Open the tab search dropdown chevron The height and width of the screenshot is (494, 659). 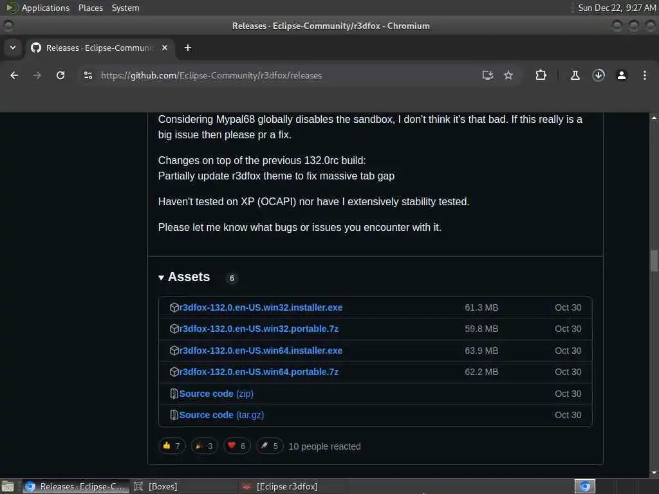(13, 48)
